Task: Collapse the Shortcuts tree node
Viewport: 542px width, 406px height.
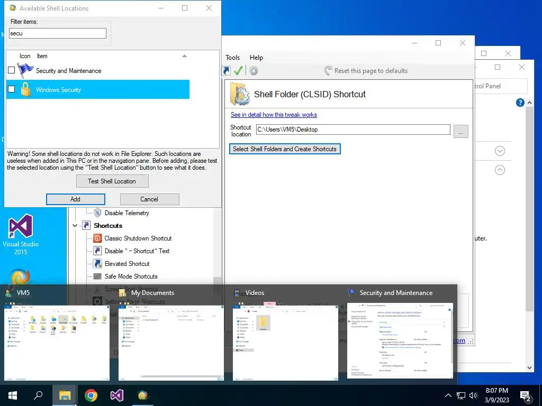Action: point(75,225)
